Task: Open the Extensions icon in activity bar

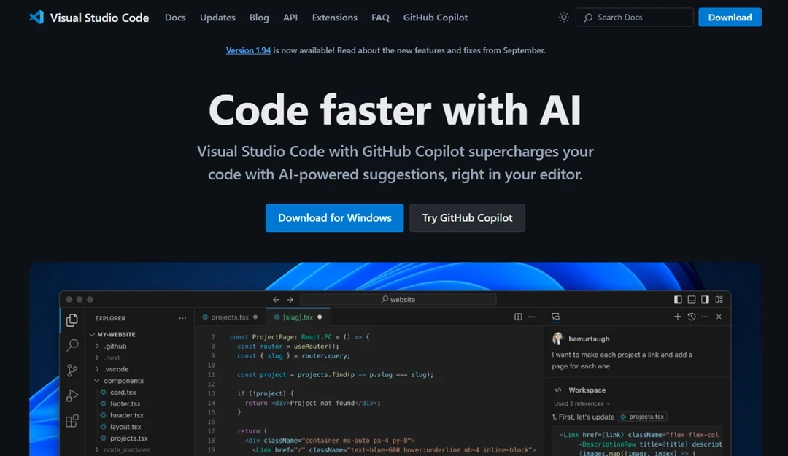Action: point(72,421)
